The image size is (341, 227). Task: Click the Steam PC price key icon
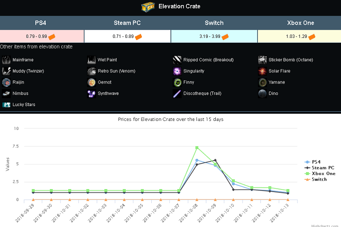tap(138, 37)
